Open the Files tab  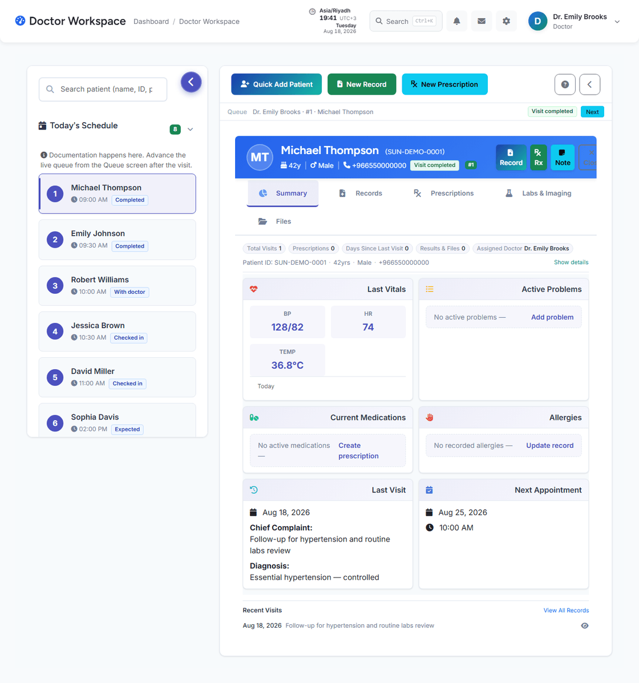(x=274, y=221)
